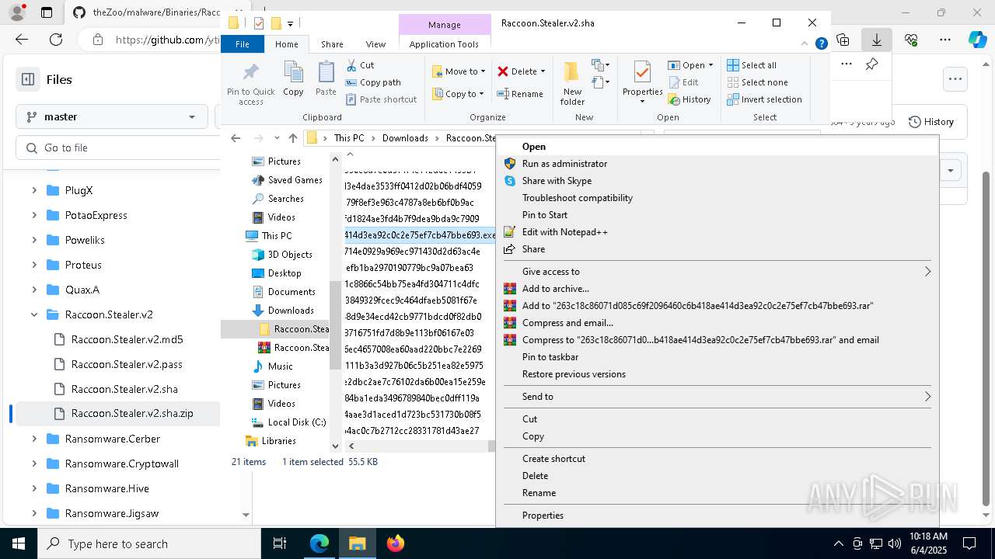The image size is (995, 559).
Task: Expand the Ransomware.Cerber folder in GitHub
Action: point(34,439)
